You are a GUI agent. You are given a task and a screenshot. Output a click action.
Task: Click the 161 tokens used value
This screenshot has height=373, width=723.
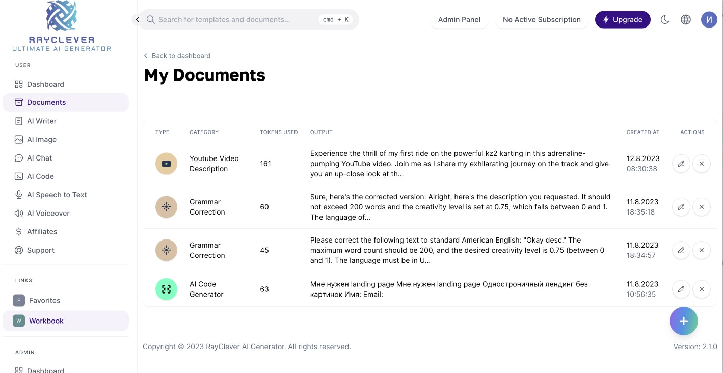[265, 164]
